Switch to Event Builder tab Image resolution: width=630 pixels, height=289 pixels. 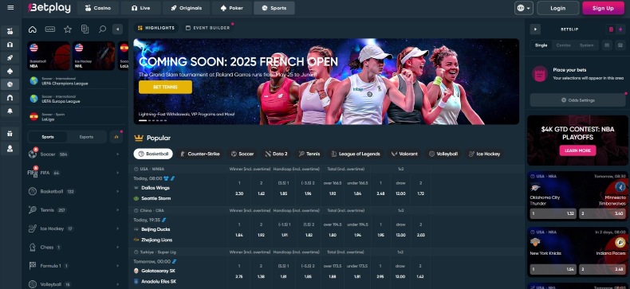tap(207, 28)
